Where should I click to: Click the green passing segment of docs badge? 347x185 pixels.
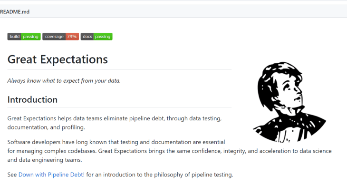(103, 37)
